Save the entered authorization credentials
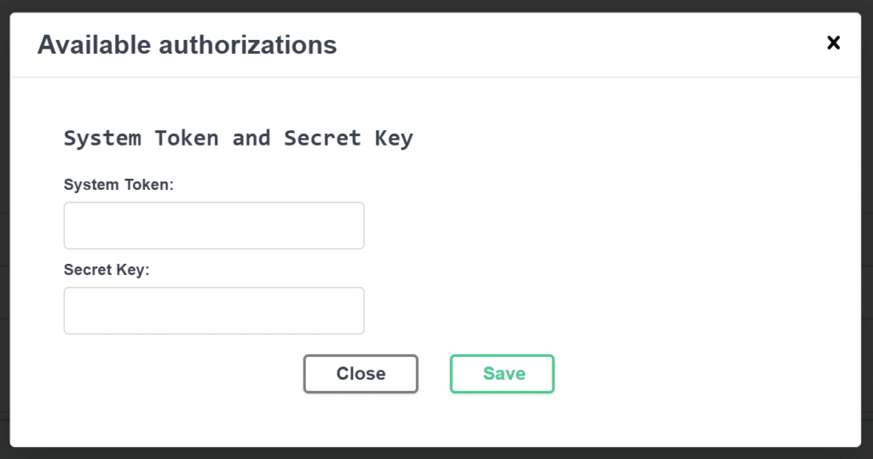Screen dimensions: 873x459 coord(502,374)
